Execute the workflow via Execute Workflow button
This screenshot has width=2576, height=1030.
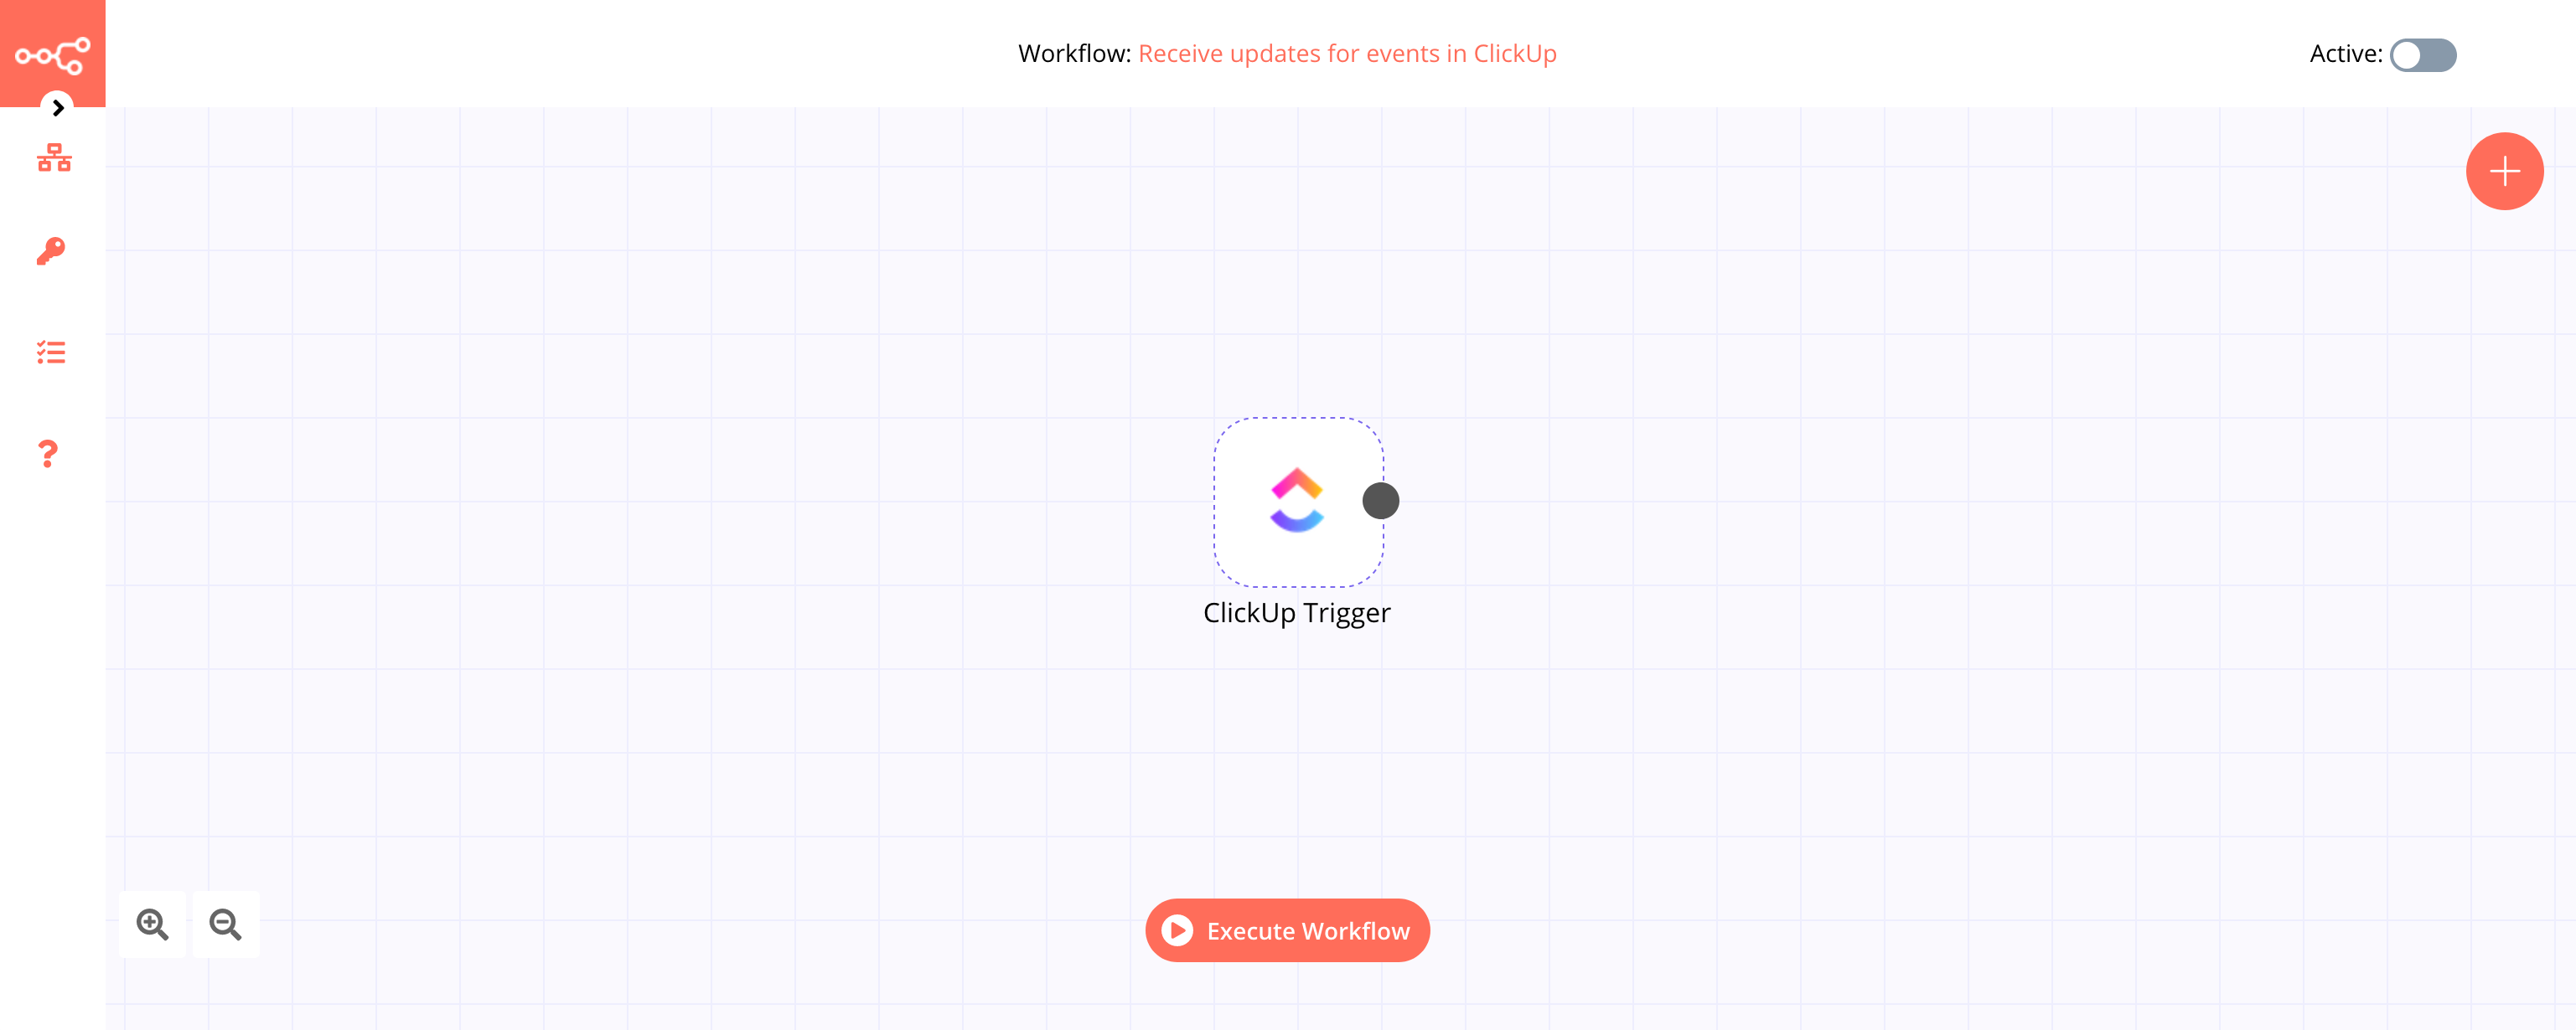[1288, 930]
